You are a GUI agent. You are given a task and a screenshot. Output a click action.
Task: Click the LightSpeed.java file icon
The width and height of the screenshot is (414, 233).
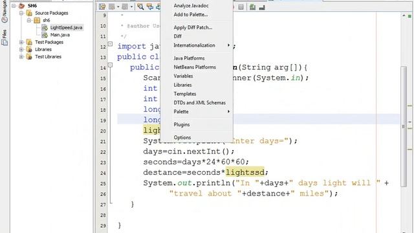[x=45, y=27]
